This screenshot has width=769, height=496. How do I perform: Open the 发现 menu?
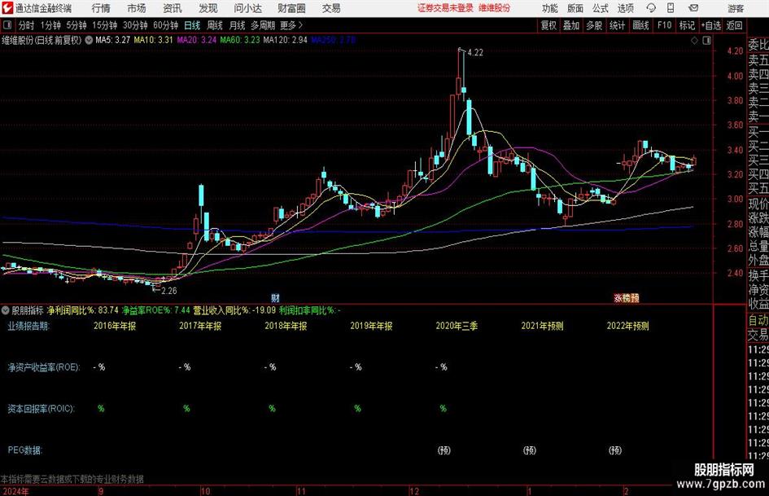pyautogui.click(x=208, y=8)
